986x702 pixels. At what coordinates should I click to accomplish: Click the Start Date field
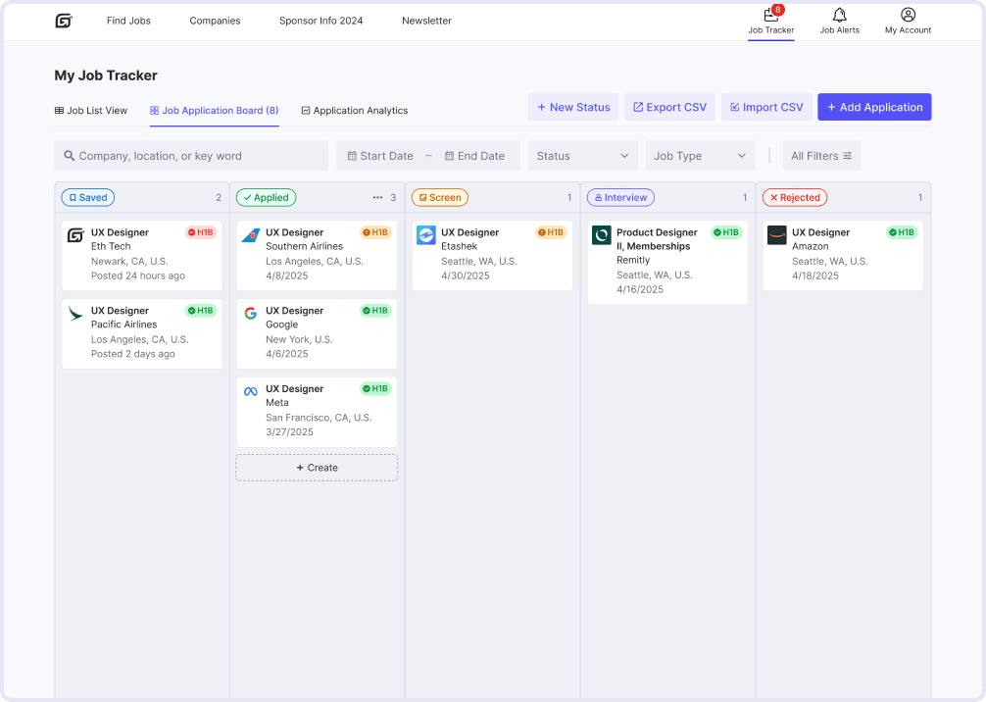[x=380, y=155]
